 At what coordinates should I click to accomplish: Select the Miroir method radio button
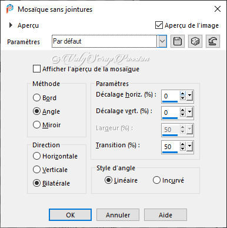point(36,125)
